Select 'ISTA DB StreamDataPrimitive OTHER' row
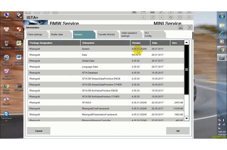 pyautogui.click(x=106, y=85)
